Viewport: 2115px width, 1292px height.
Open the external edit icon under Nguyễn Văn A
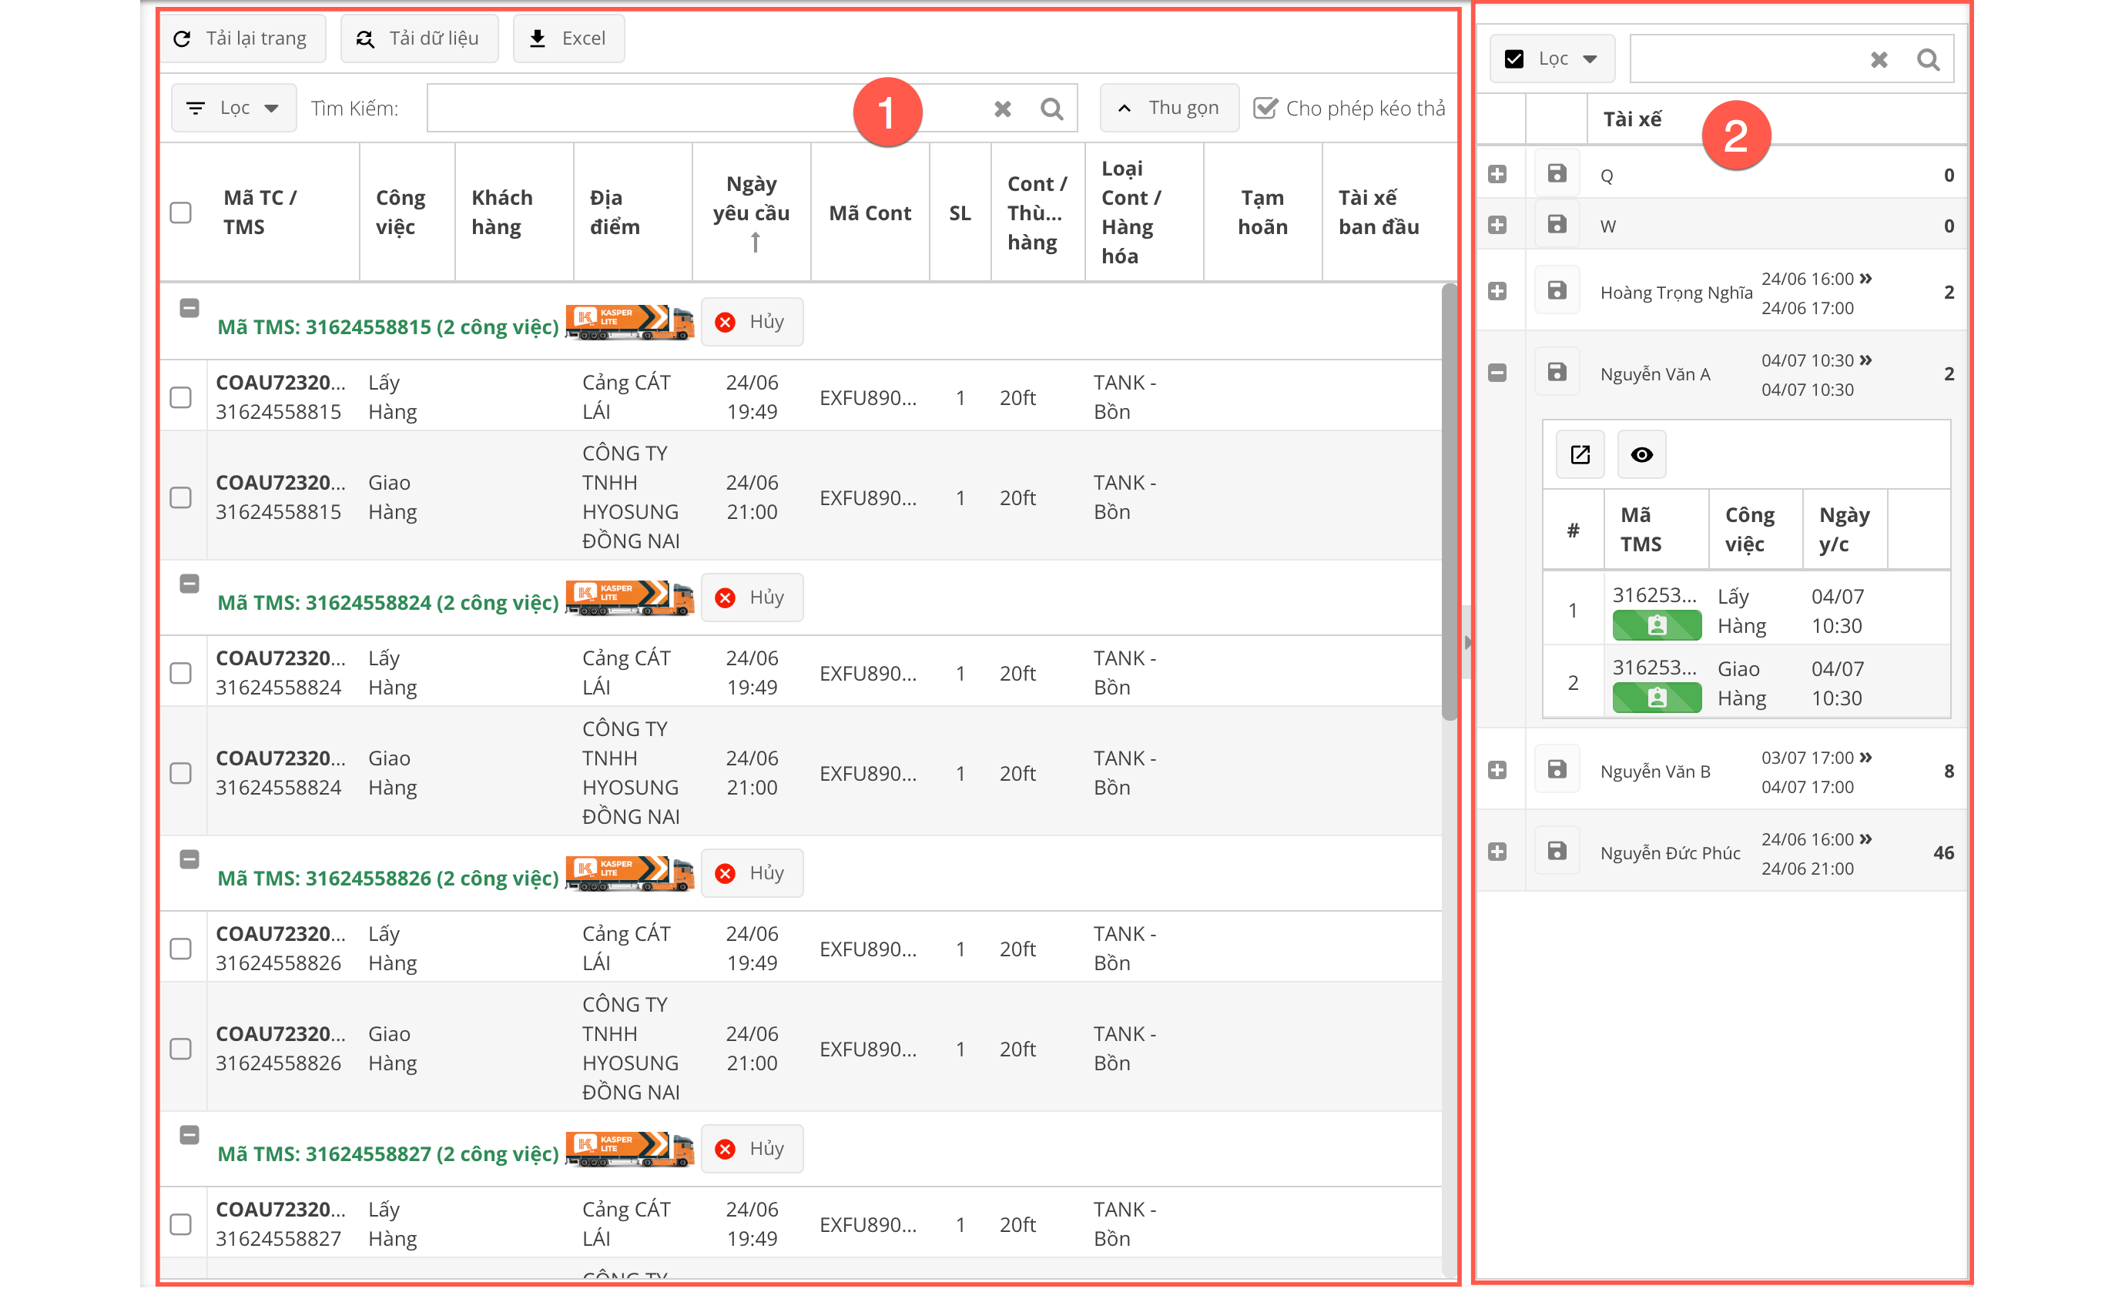coord(1580,455)
